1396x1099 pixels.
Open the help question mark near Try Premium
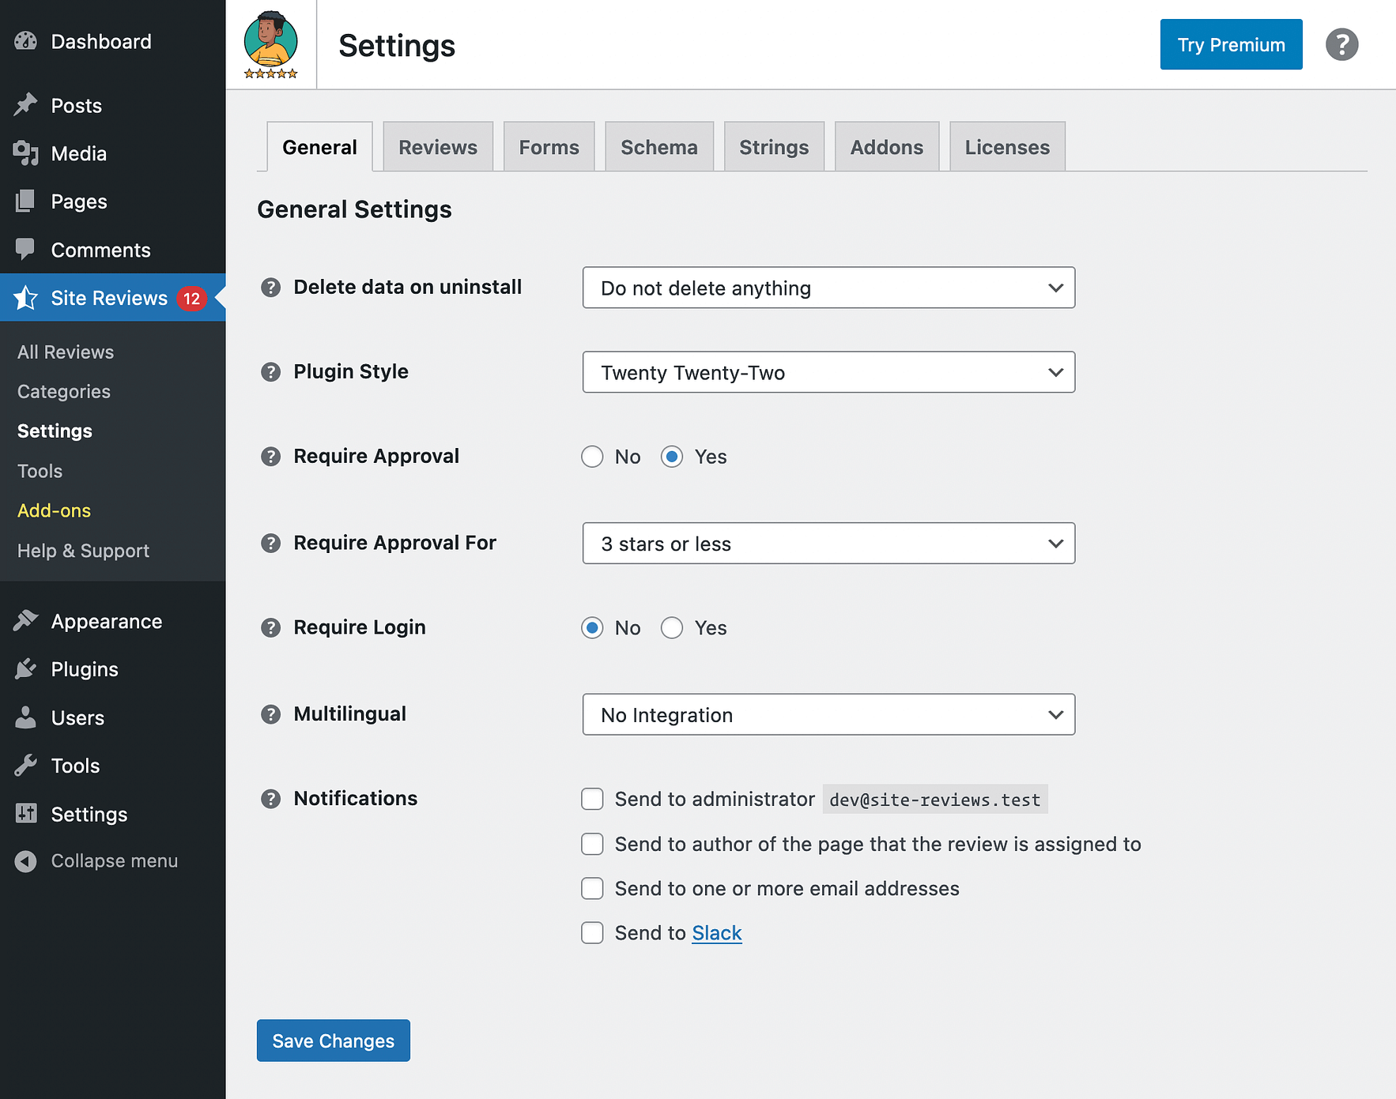(x=1341, y=44)
